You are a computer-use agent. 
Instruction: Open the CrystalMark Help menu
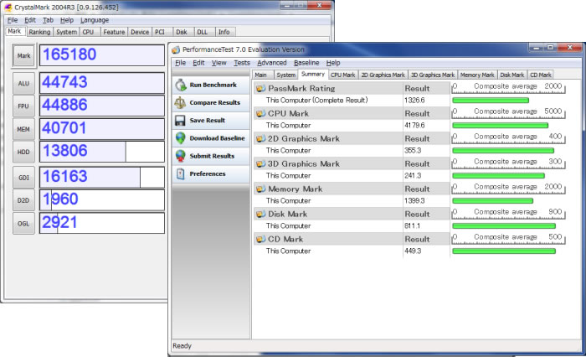pyautogui.click(x=67, y=20)
